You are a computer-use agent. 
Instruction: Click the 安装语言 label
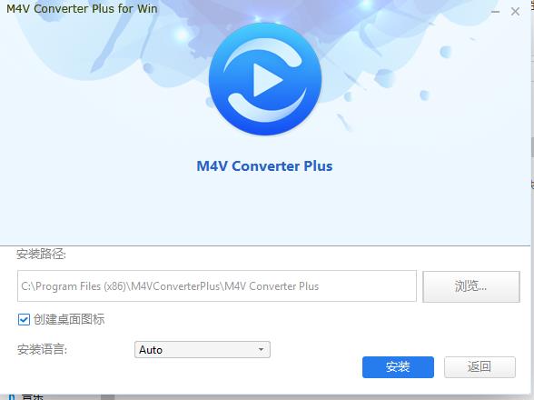(x=42, y=349)
